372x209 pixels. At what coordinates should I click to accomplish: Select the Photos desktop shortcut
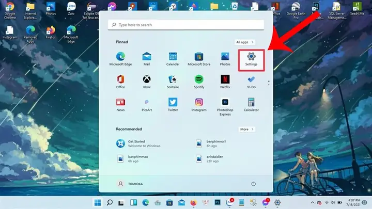51,9
